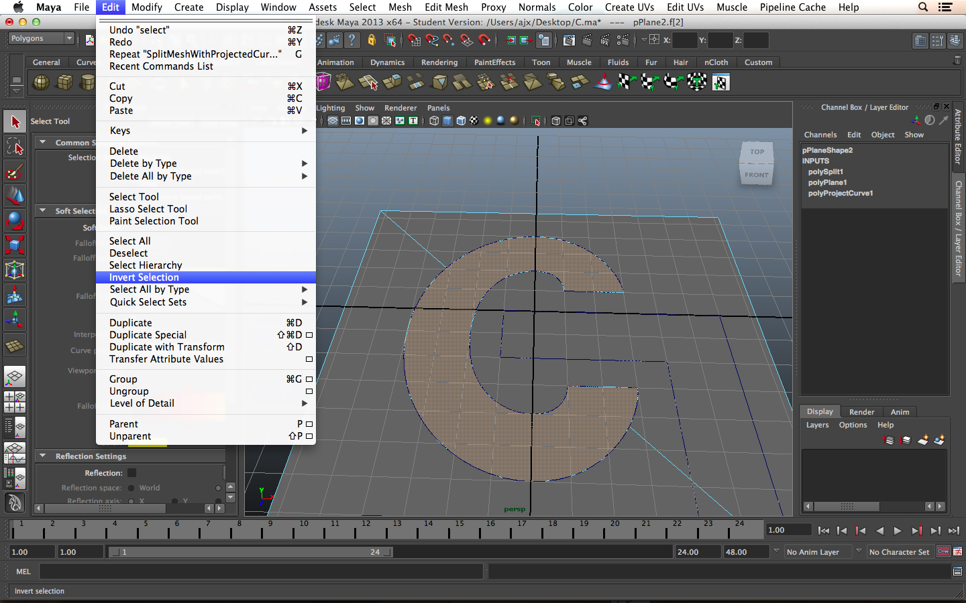
Task: Click the Play forwards button
Action: coord(898,531)
